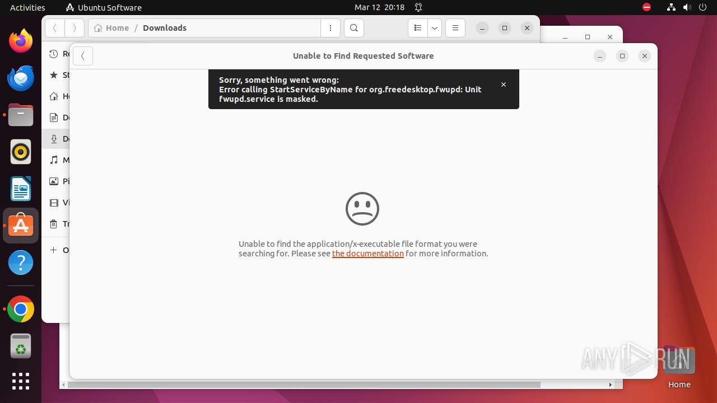Select the Downloads sidebar icon in Files

[54, 139]
